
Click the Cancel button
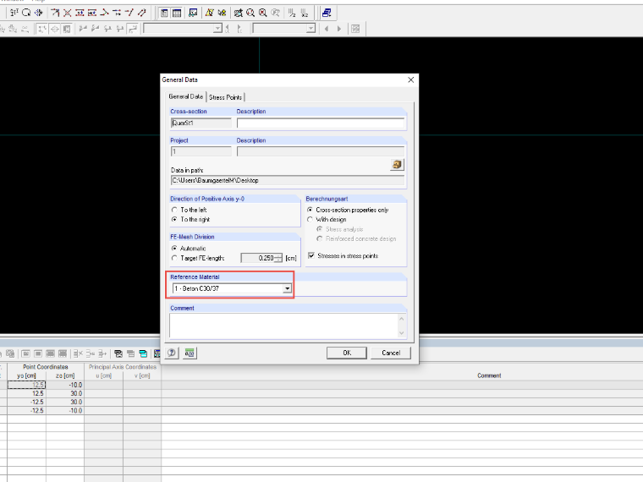(x=391, y=353)
